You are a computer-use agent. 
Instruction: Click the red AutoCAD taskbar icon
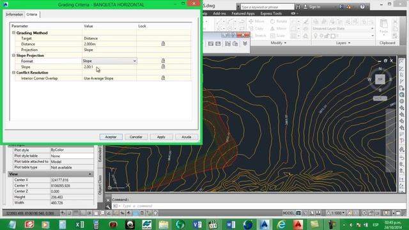298,224
